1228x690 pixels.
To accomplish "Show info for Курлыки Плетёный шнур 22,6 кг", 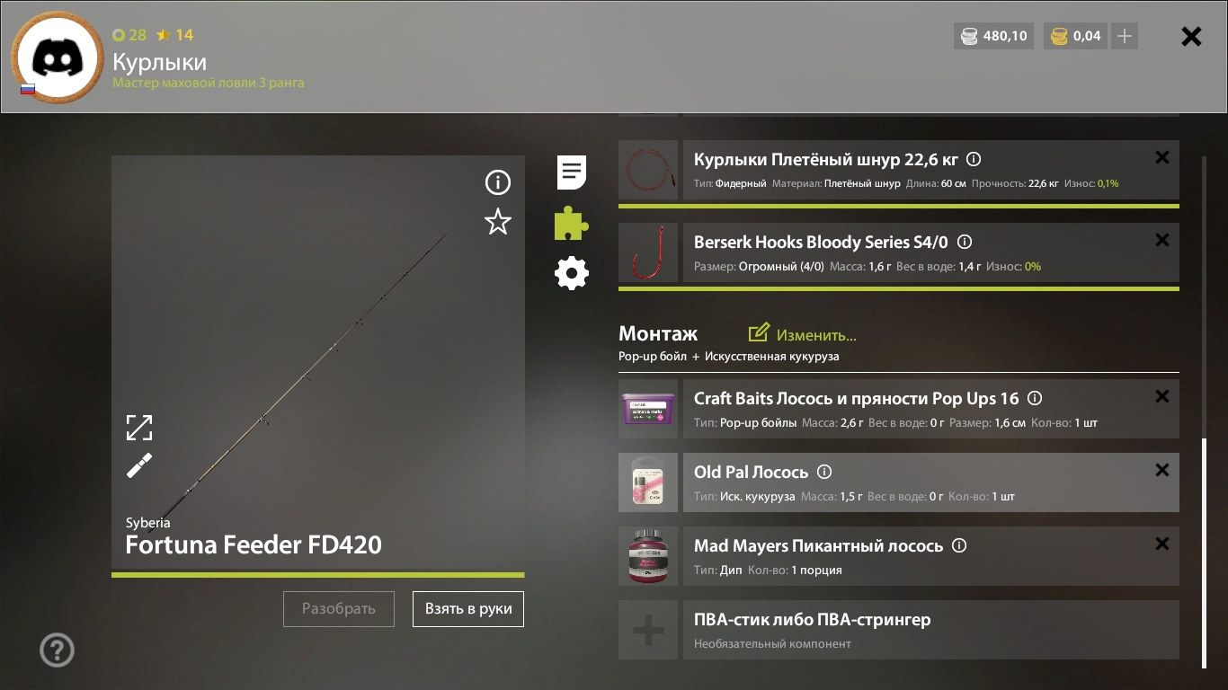I will coord(974,160).
